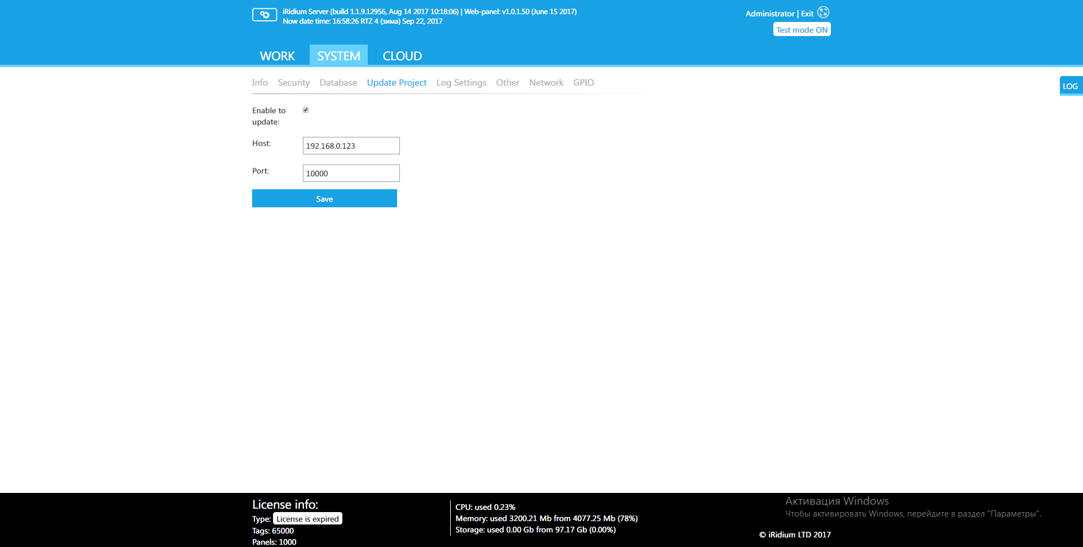Select the Info settings section
The height and width of the screenshot is (547, 1083).
click(260, 82)
